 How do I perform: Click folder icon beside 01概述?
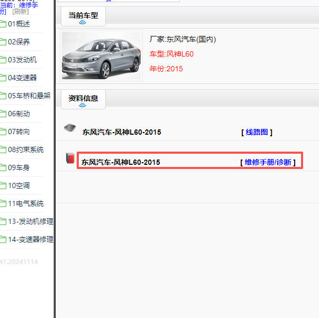[x=3, y=24]
